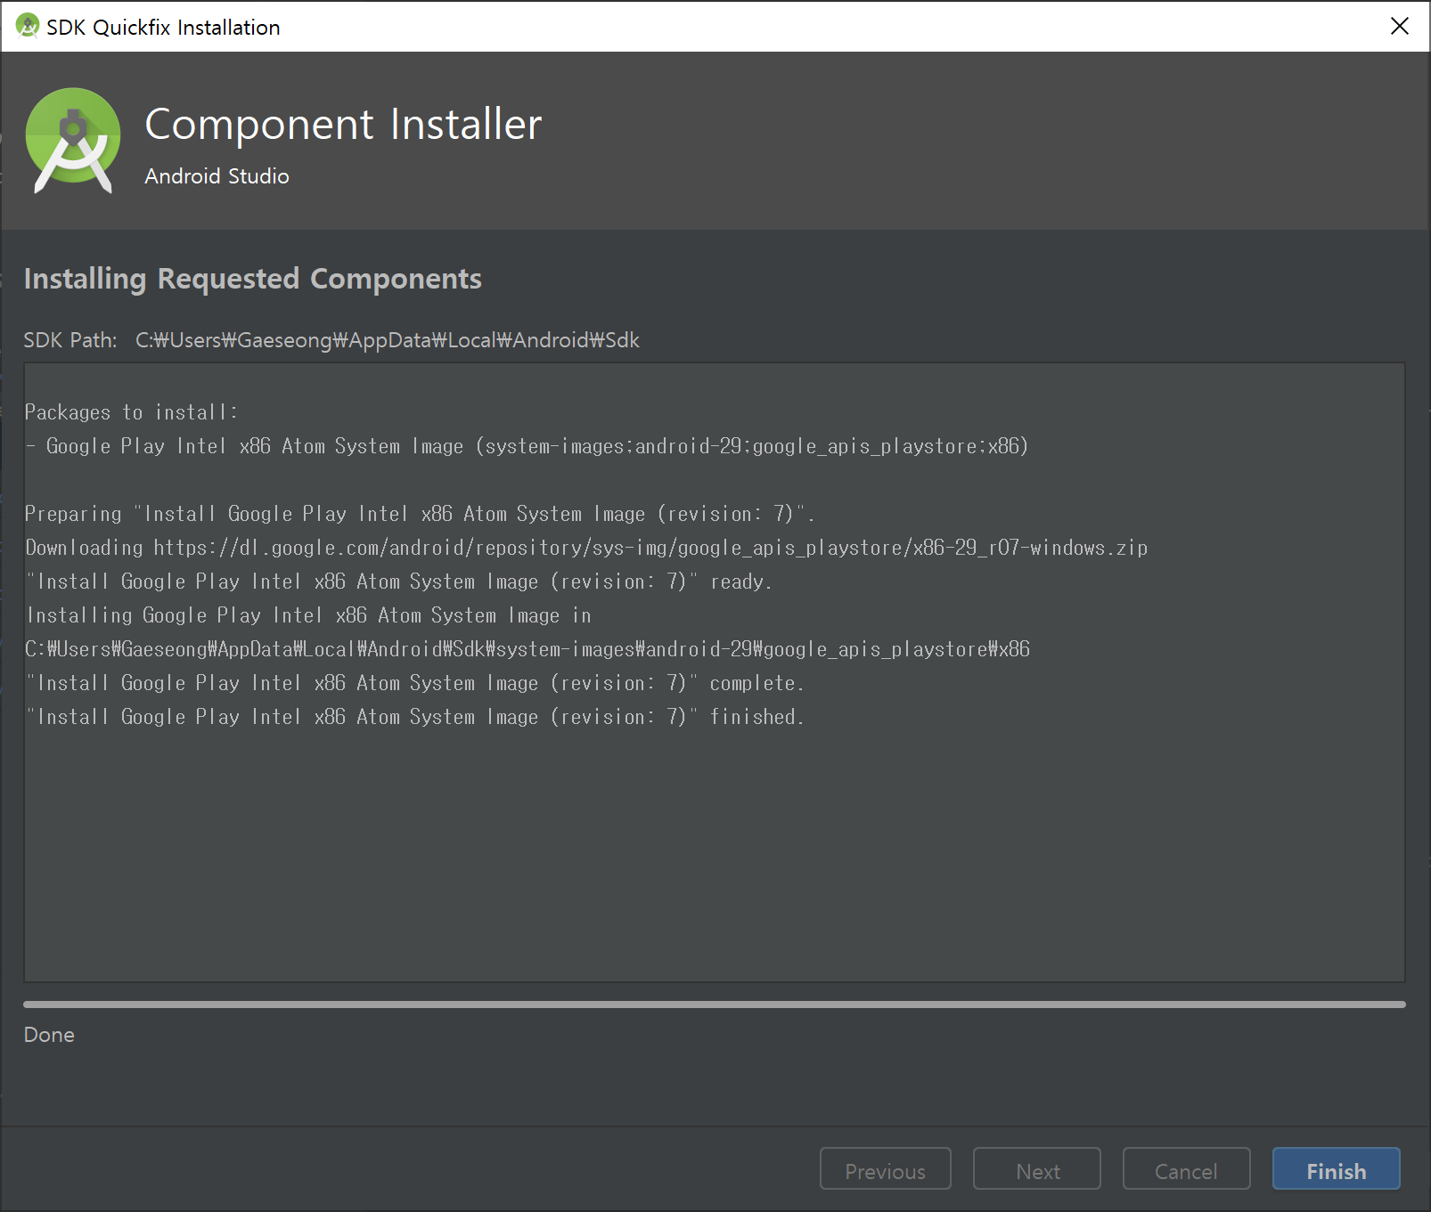Viewport: 1431px width, 1212px height.
Task: Click the large Android Studio logo
Action: pos(73,141)
